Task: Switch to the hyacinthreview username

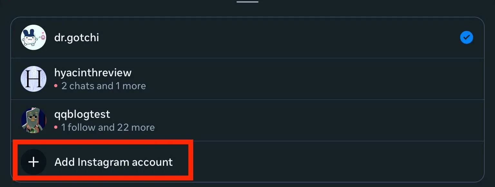Action: 93,73
